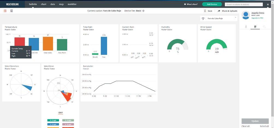The image size is (274, 128).
Task: Click the Add Devices button
Action: pos(212,4)
